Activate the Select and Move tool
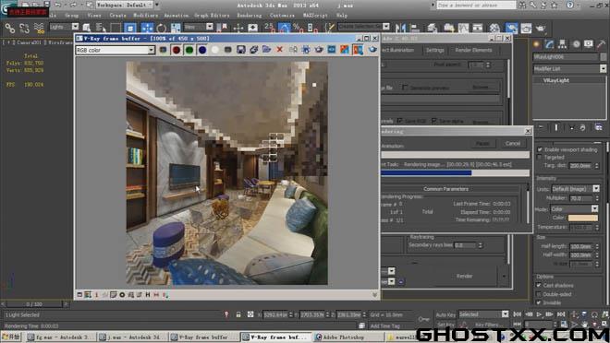The width and height of the screenshot is (610, 343). pos(147,28)
